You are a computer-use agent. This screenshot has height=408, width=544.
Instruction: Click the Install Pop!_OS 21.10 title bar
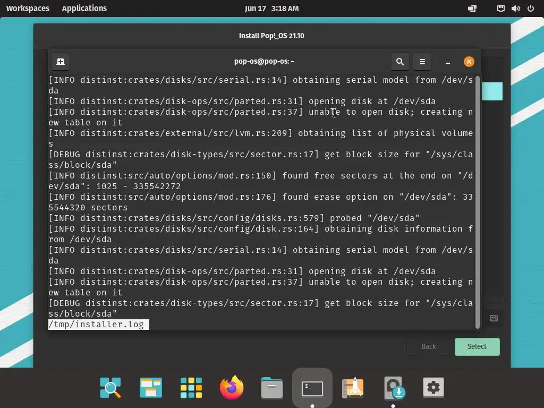[x=271, y=36]
